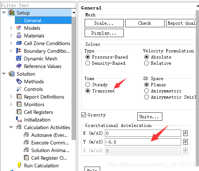Click the Methods icon under Solution
This screenshot has height=171, width=199.
(19, 81)
